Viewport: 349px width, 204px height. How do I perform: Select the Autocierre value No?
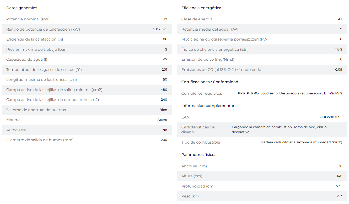pyautogui.click(x=165, y=130)
